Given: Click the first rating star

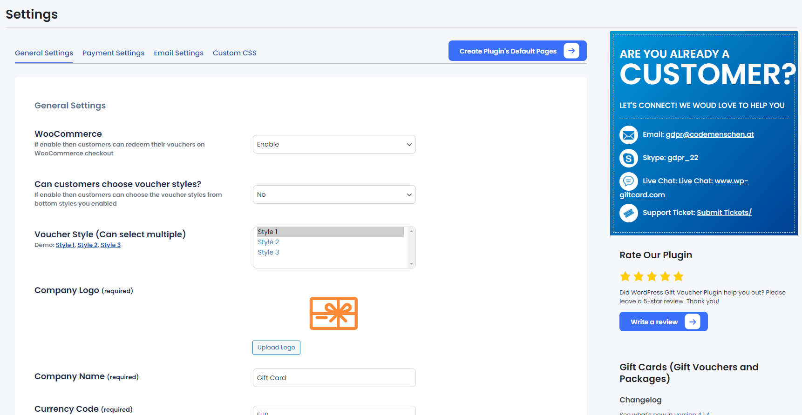Looking at the screenshot, I should [x=625, y=277].
